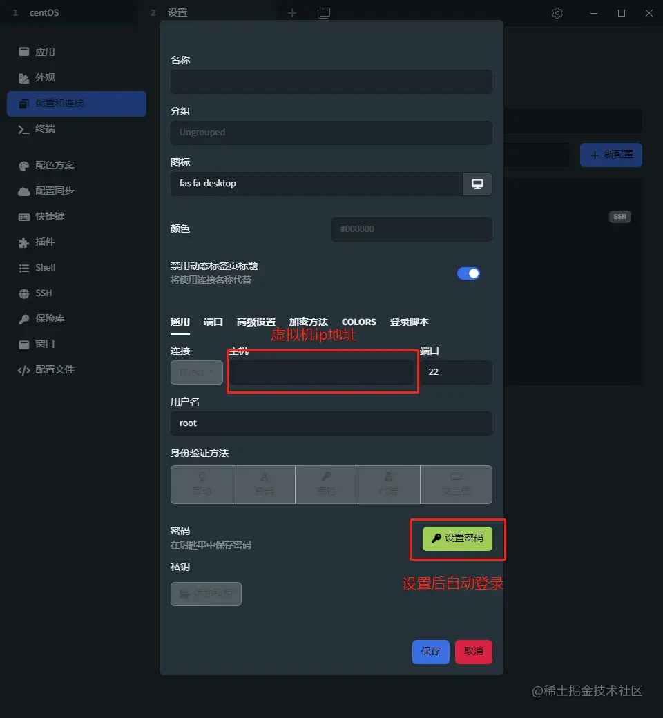663x718 pixels.
Task: Select 配置和连接 in the sidebar
Action: coord(77,104)
